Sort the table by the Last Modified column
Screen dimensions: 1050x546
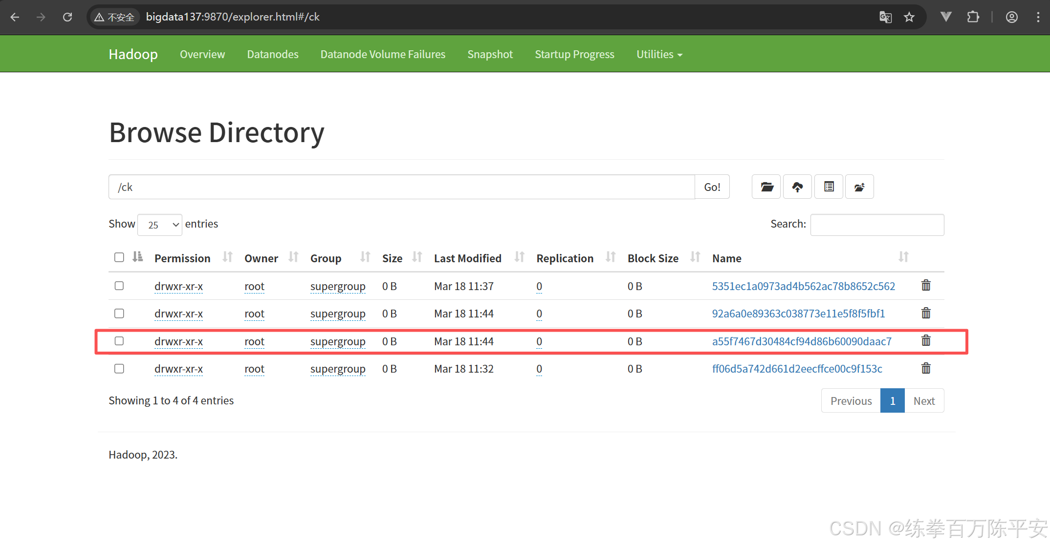tap(468, 258)
